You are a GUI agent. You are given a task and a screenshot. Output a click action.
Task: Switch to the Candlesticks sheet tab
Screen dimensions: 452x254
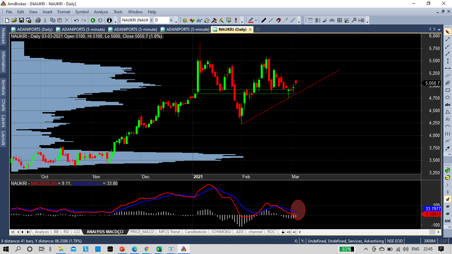click(x=196, y=232)
